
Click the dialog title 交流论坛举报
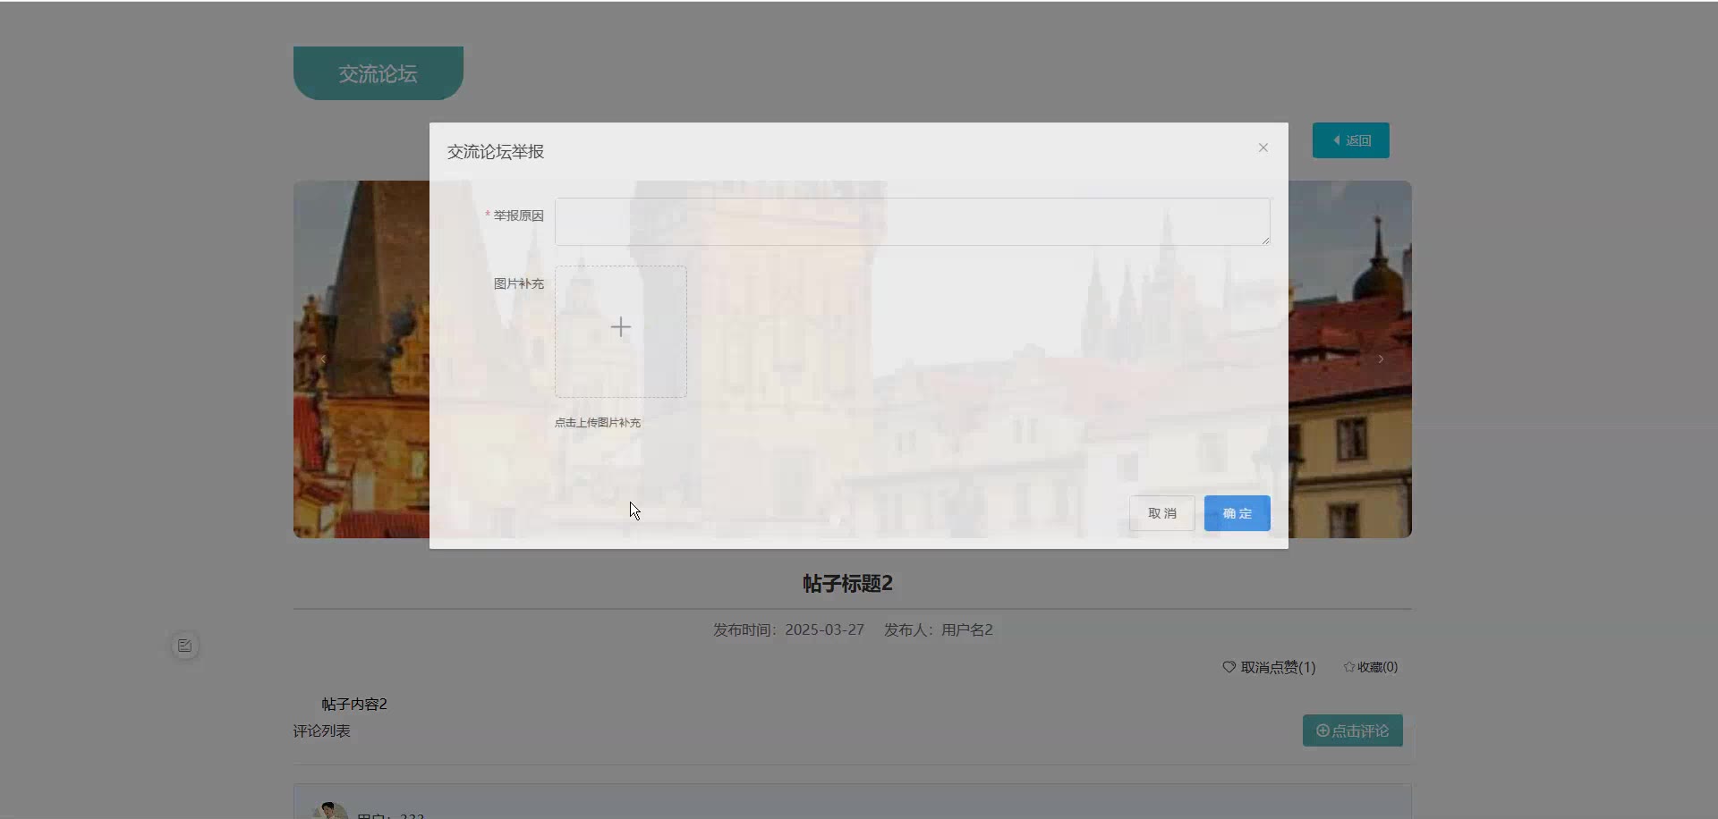pyautogui.click(x=496, y=152)
